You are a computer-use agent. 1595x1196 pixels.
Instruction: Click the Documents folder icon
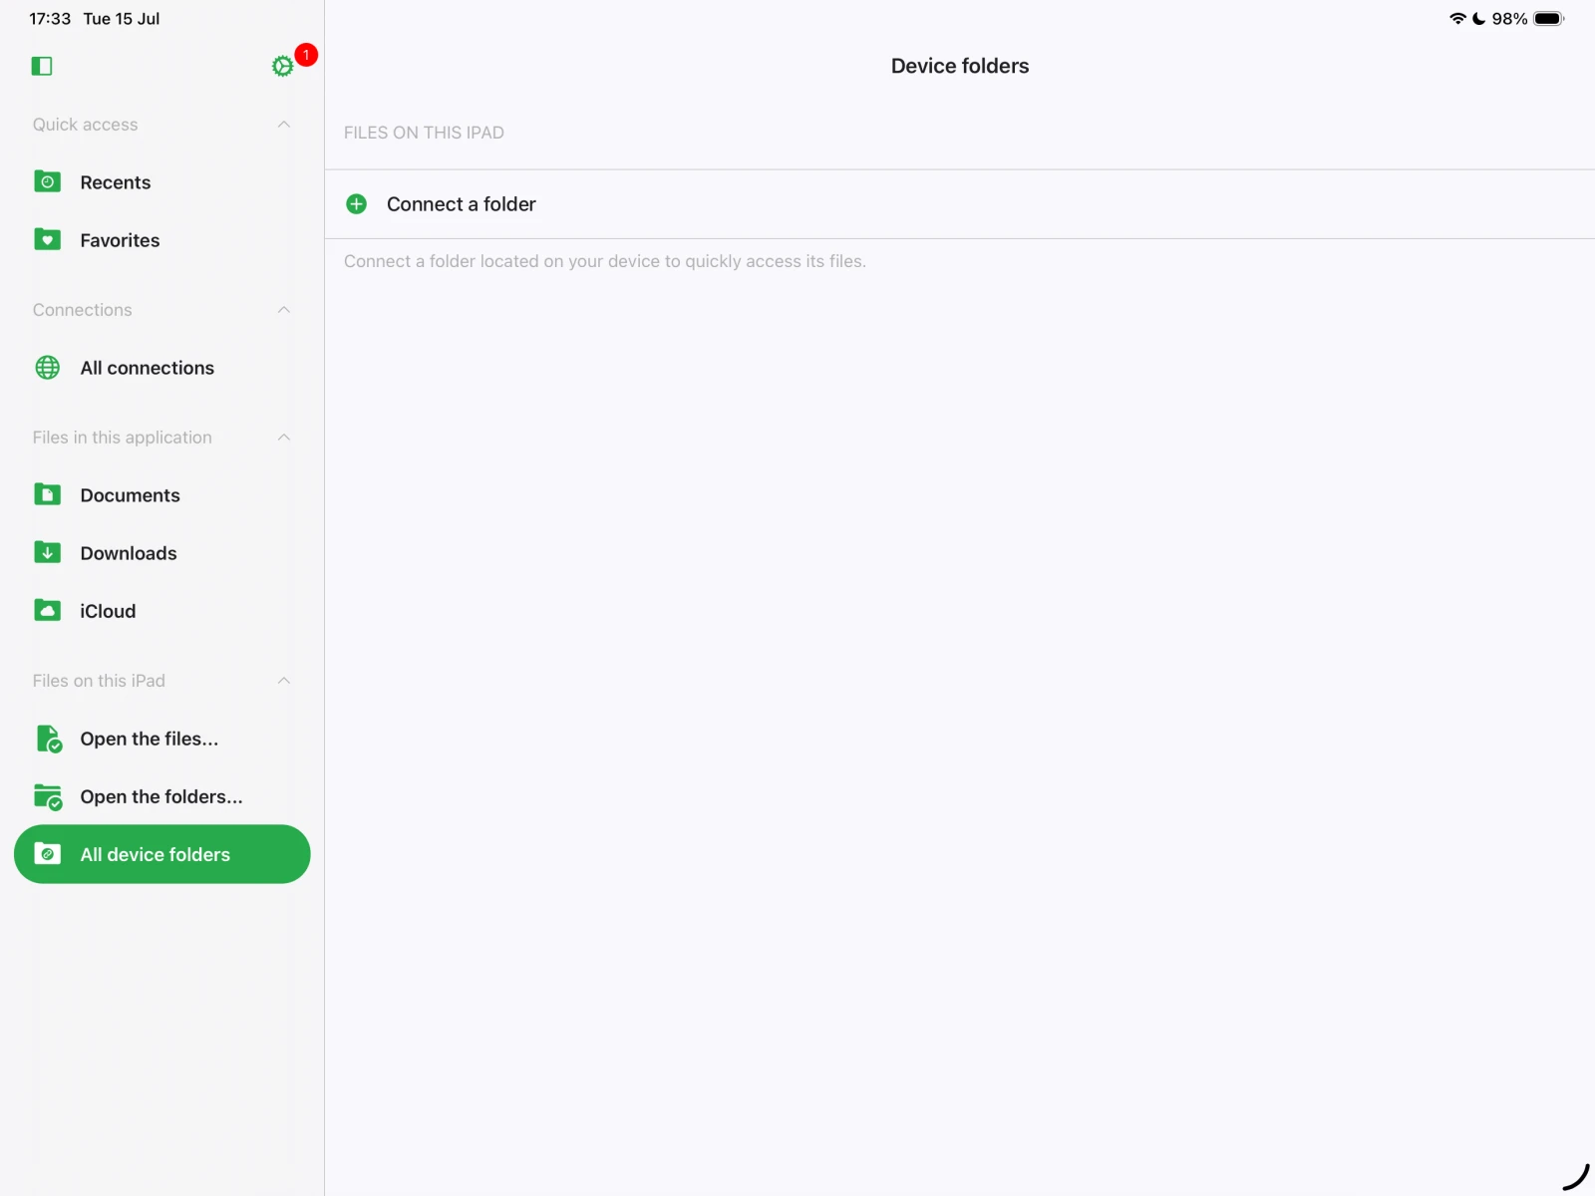coord(47,495)
